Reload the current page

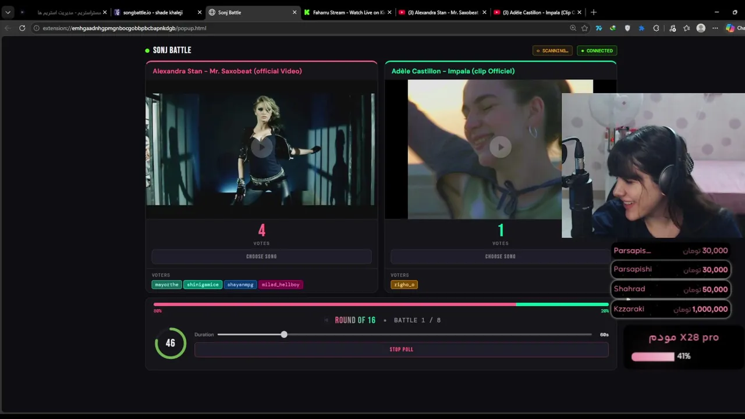coord(22,28)
